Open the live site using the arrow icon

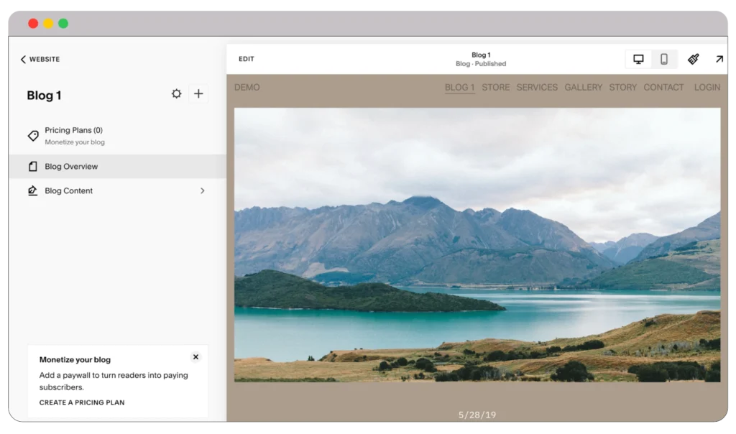click(719, 59)
